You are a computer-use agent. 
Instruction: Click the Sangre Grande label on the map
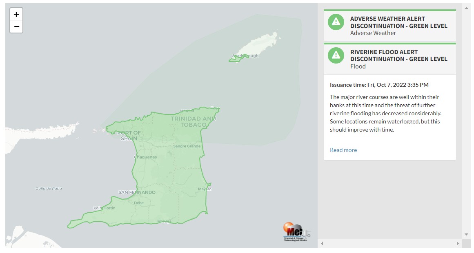pyautogui.click(x=187, y=146)
